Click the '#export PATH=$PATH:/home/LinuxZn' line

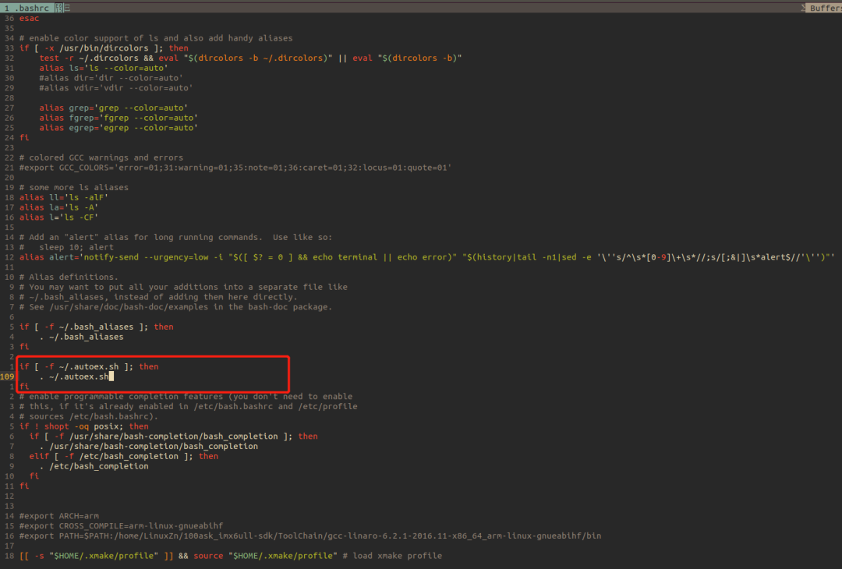(x=310, y=535)
